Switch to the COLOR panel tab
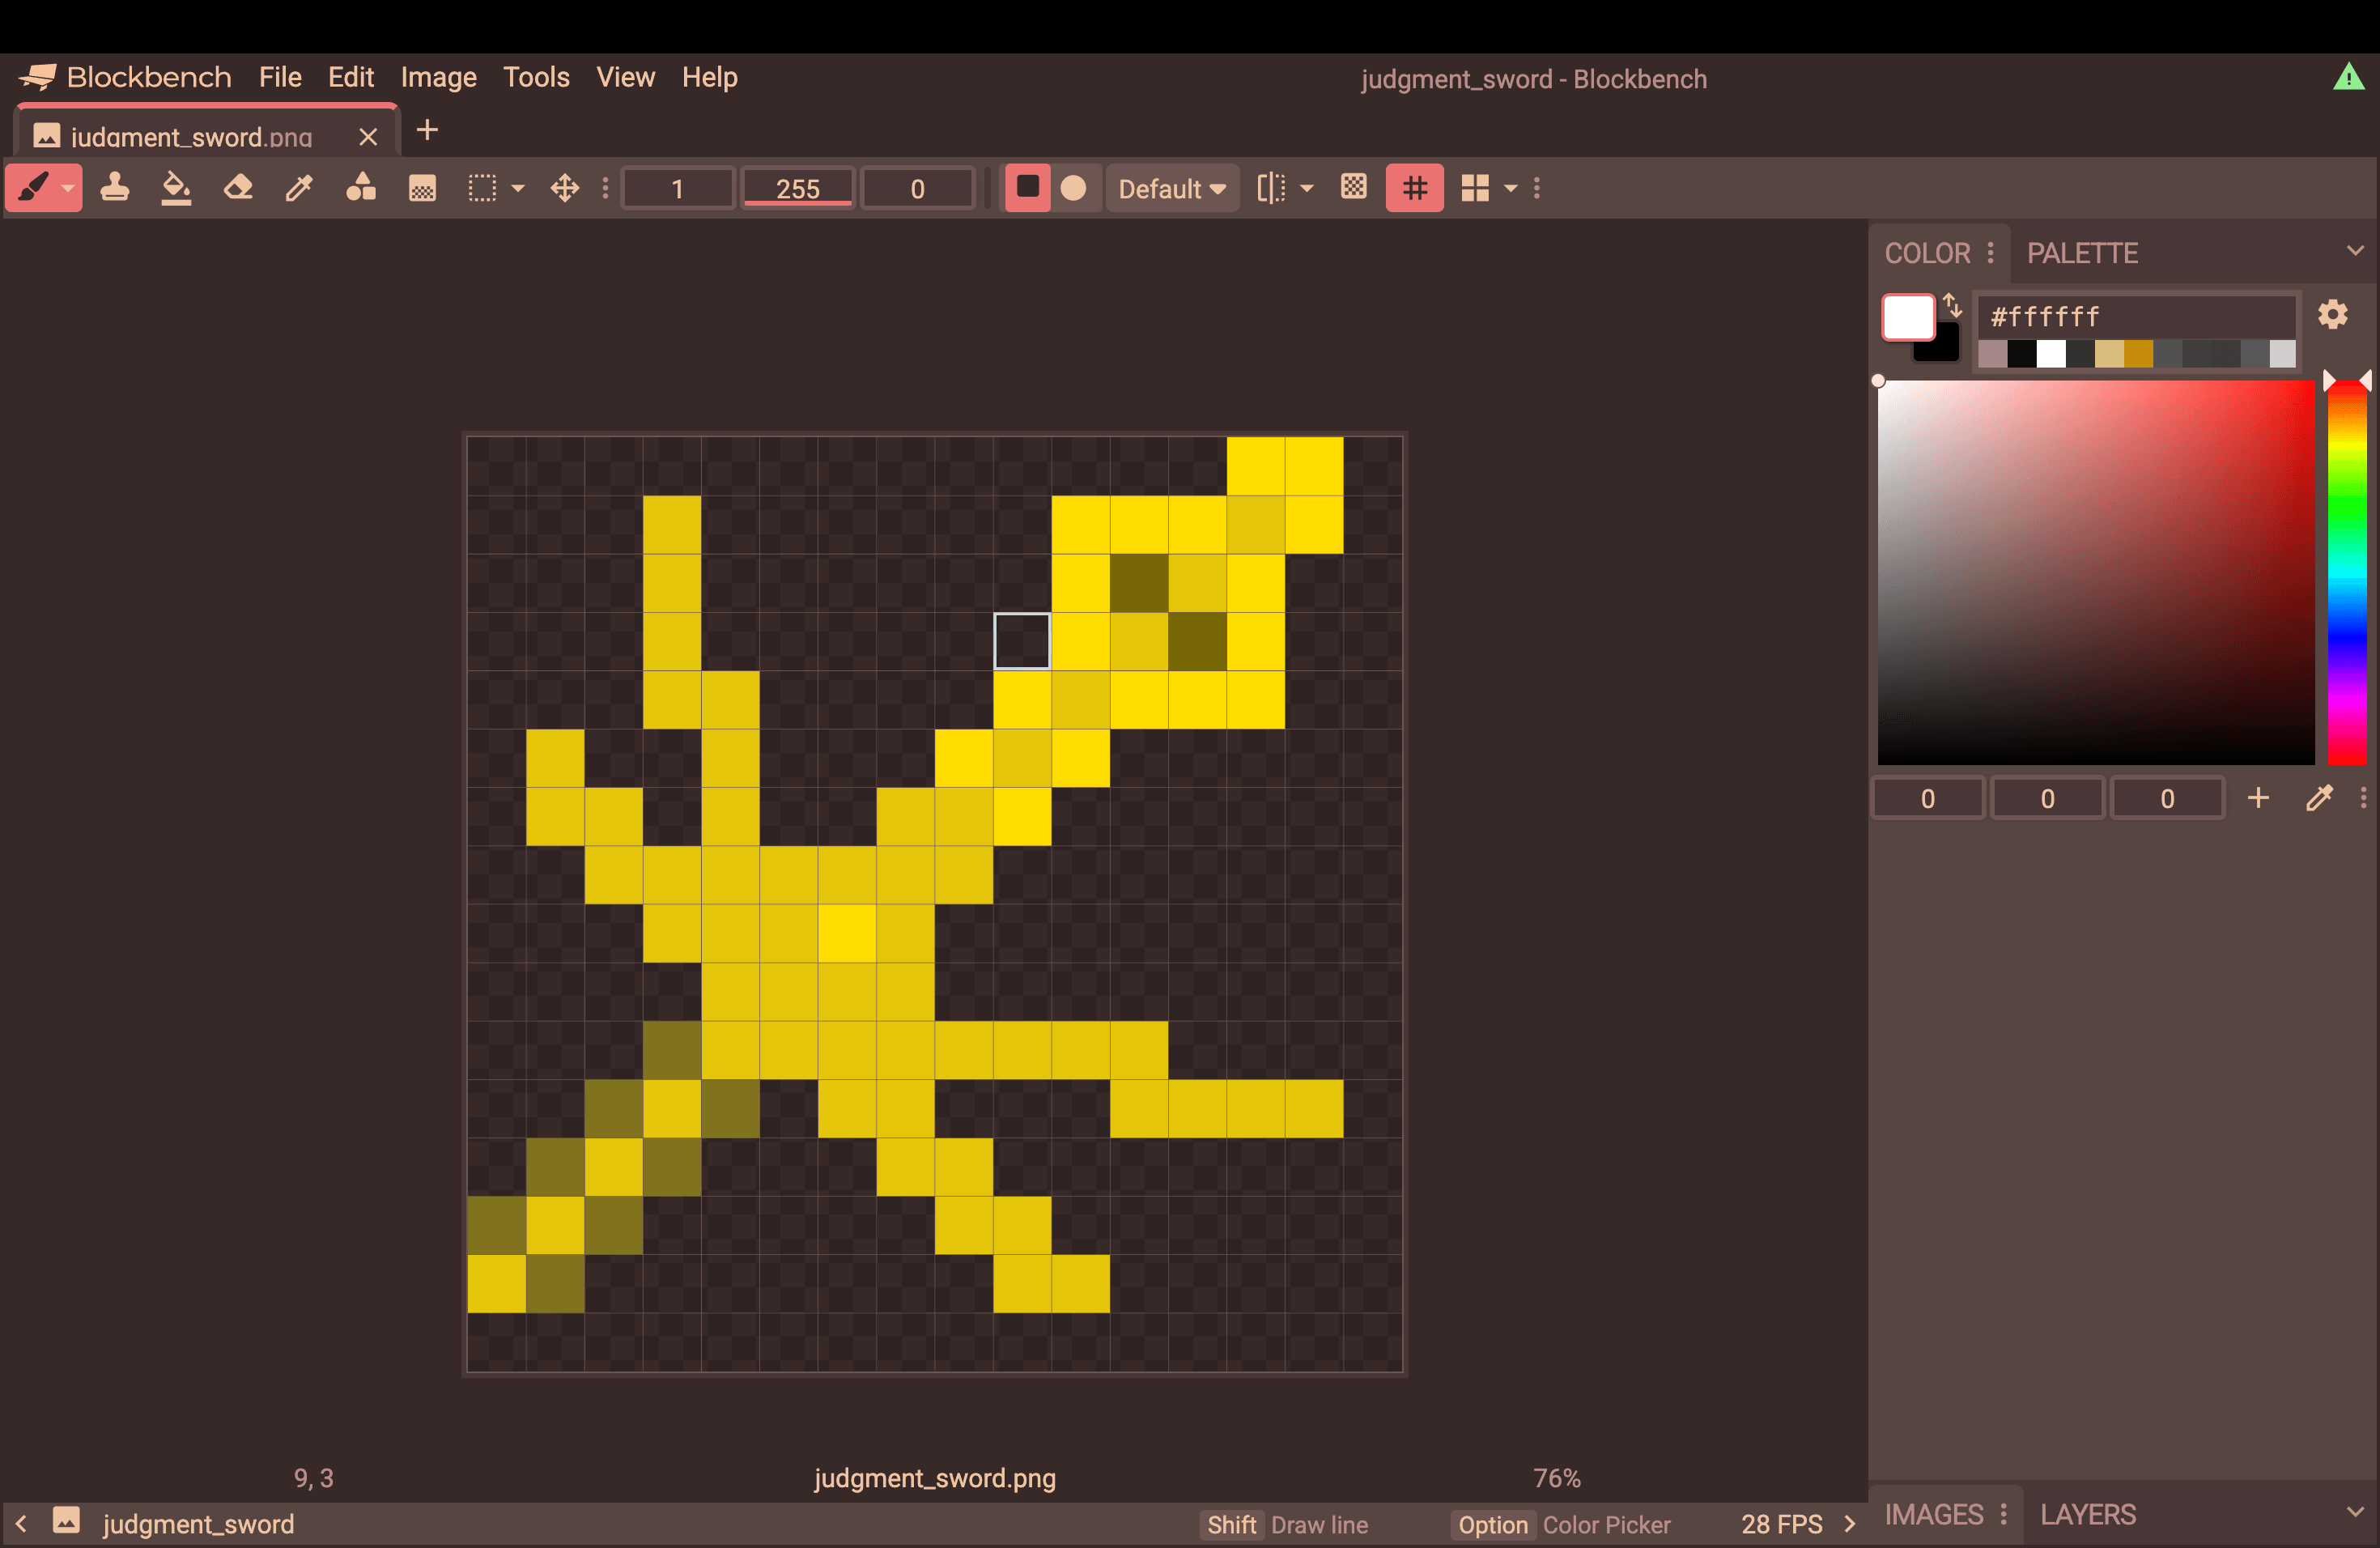 coord(1928,253)
